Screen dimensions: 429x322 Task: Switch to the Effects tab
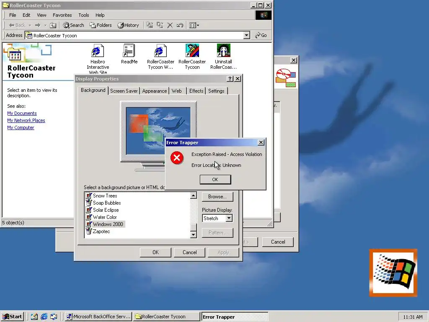pyautogui.click(x=196, y=91)
